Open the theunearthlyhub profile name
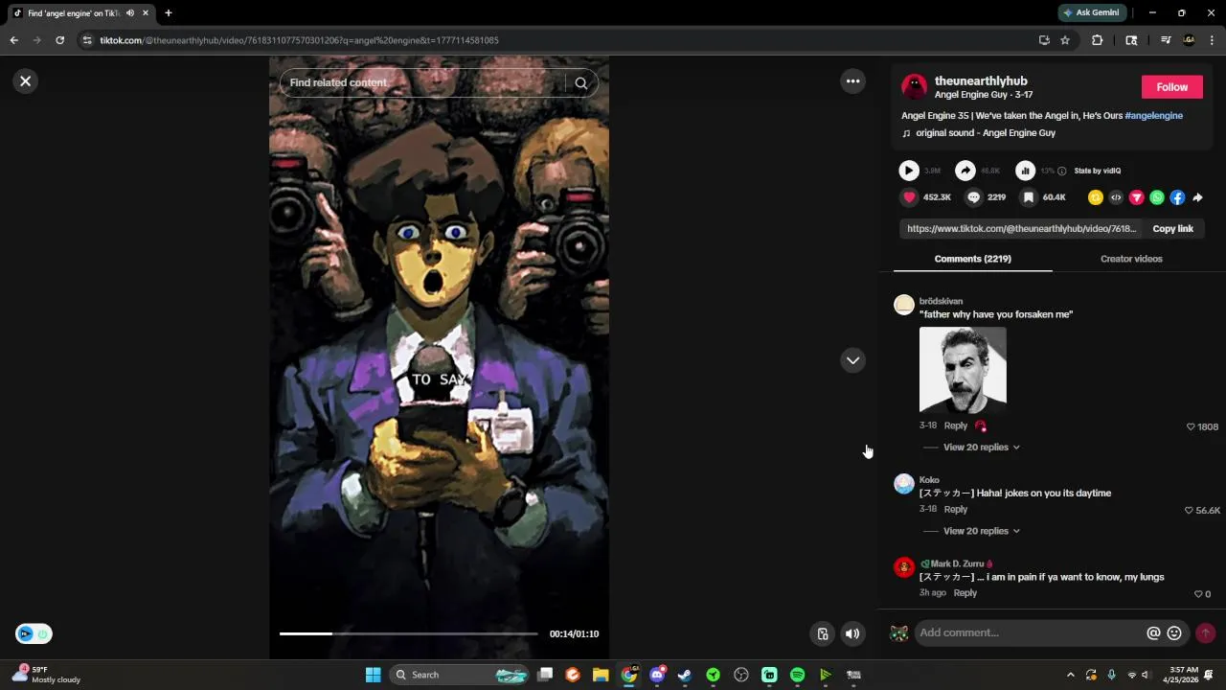Image resolution: width=1226 pixels, height=690 pixels. tap(981, 81)
